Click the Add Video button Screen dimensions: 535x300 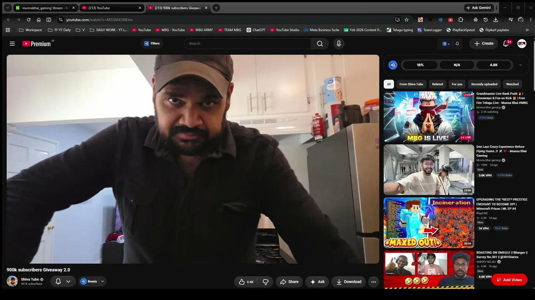(x=509, y=280)
